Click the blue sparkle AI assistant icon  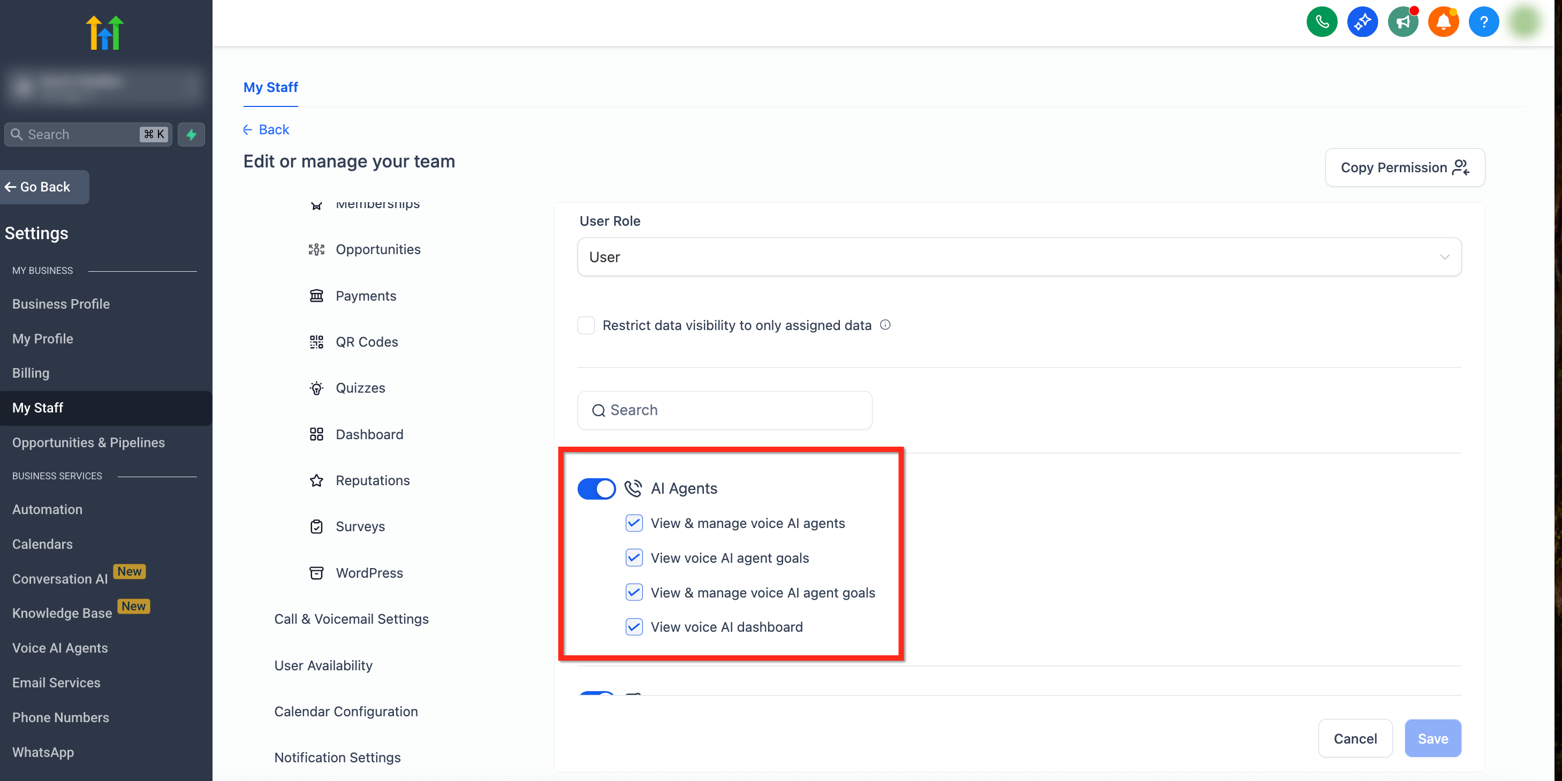pos(1362,22)
